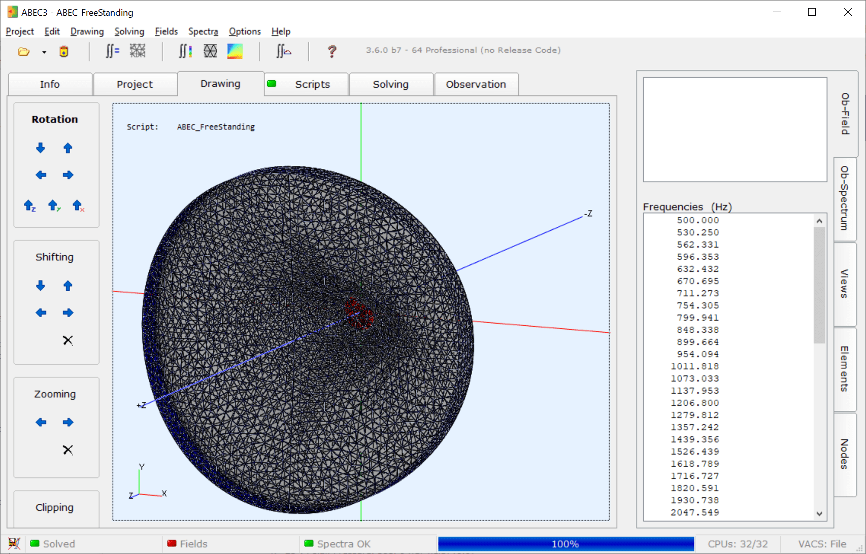Rotate model down in Rotation panel
The width and height of the screenshot is (866, 554).
pyautogui.click(x=41, y=148)
